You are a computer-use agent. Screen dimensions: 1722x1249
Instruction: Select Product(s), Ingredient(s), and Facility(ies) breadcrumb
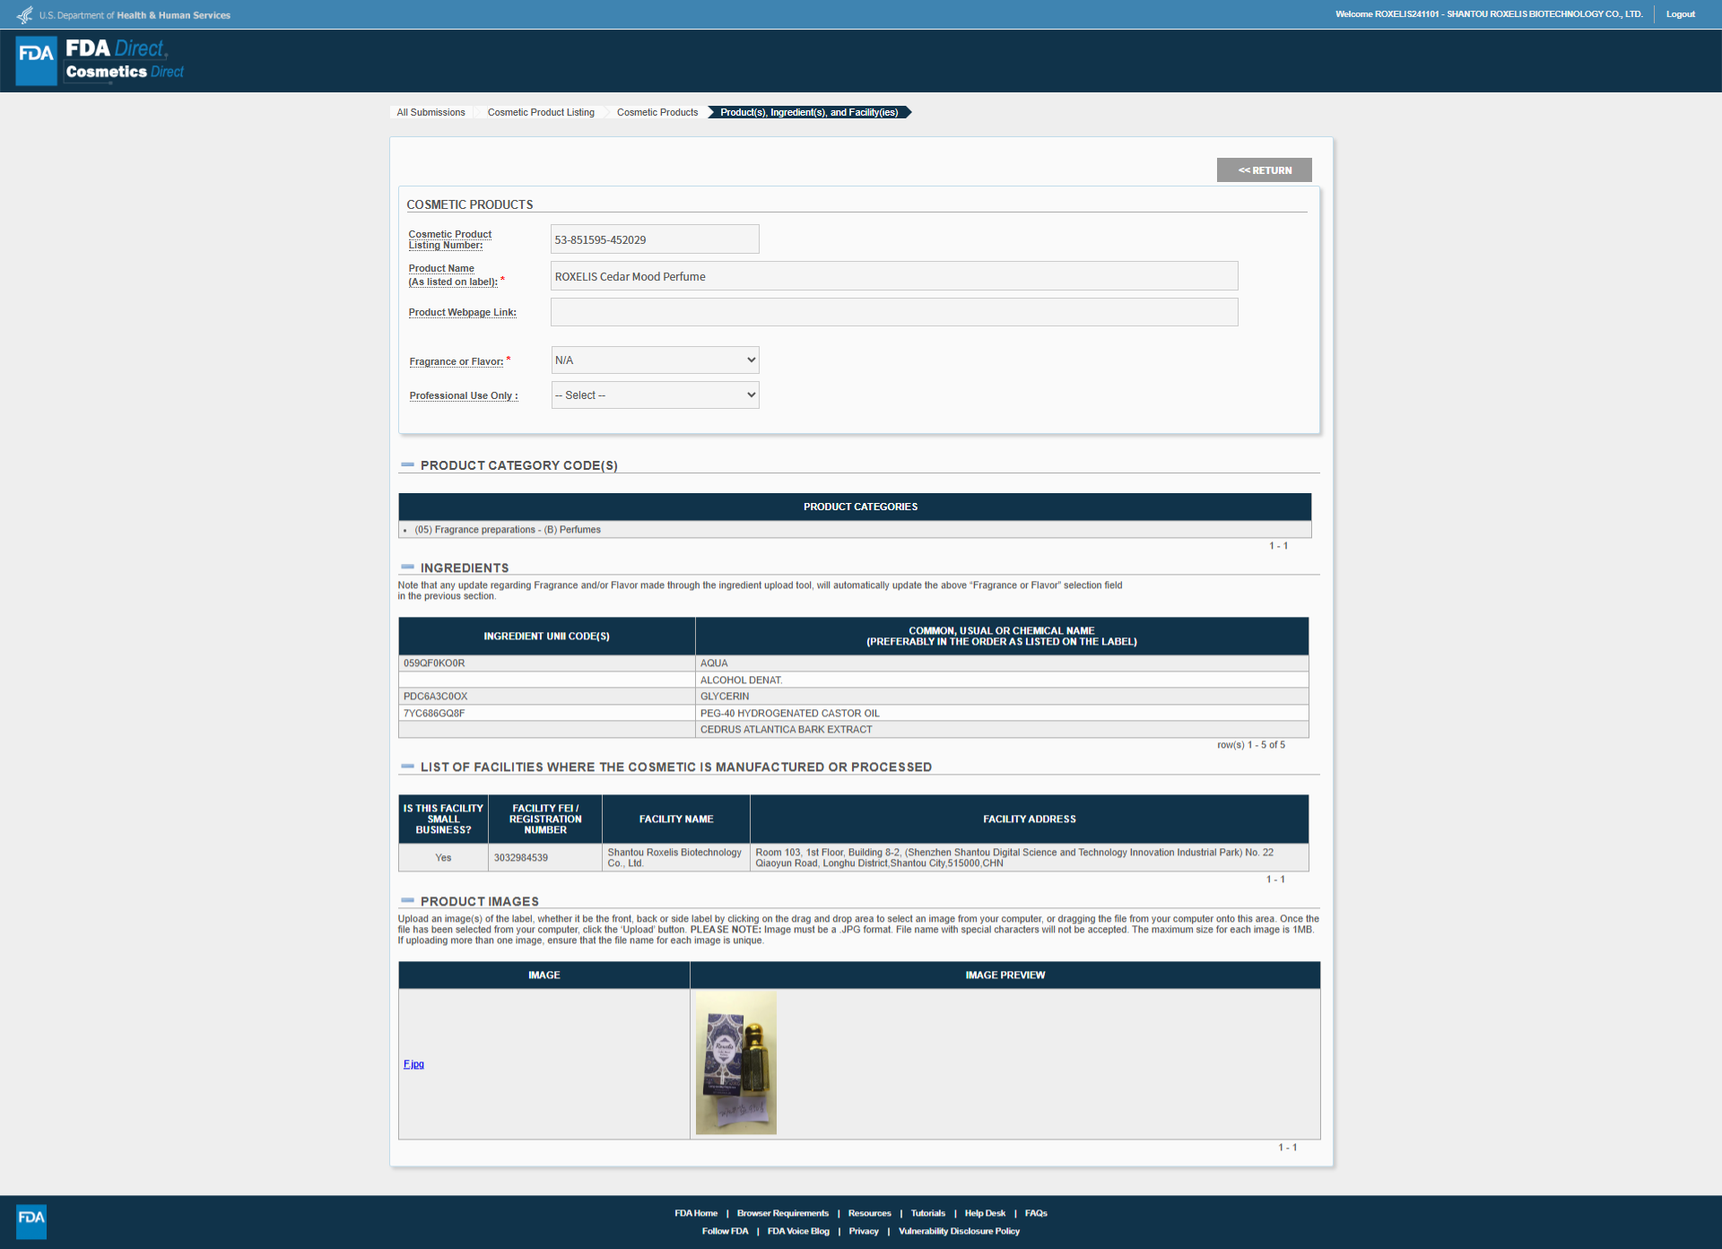click(809, 112)
